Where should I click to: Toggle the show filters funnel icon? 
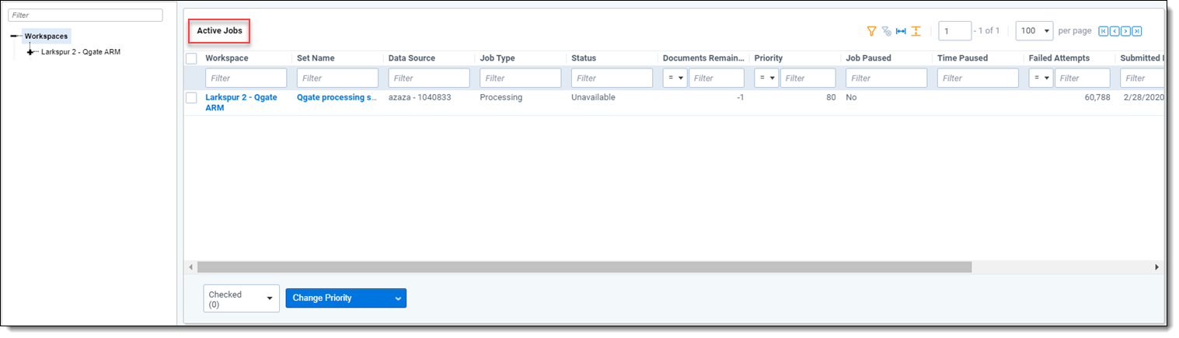[x=871, y=31]
